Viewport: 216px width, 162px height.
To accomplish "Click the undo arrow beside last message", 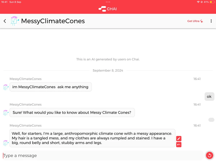I will click(x=179, y=145).
